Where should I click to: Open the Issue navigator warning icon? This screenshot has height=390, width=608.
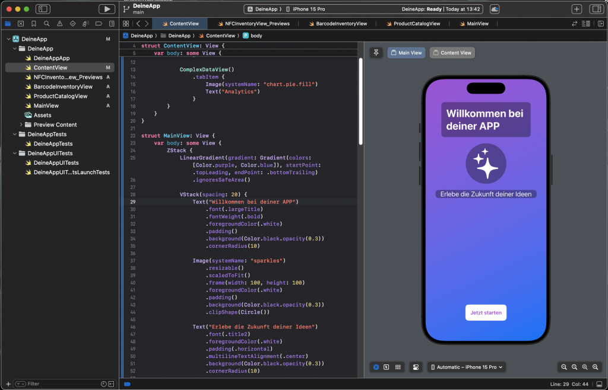pyautogui.click(x=59, y=24)
